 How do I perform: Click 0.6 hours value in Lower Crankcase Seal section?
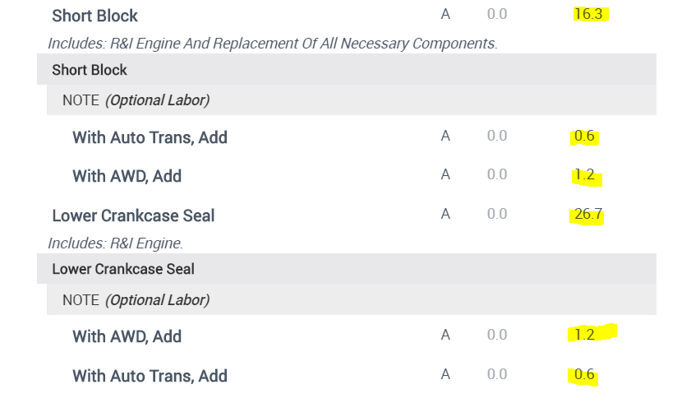coord(584,374)
